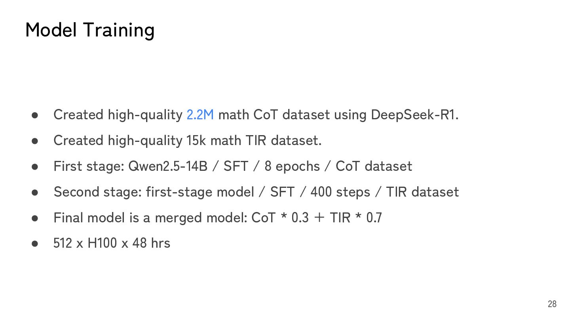Click the "First stage:" label
Viewport: 570px width, 321px height.
point(89,166)
